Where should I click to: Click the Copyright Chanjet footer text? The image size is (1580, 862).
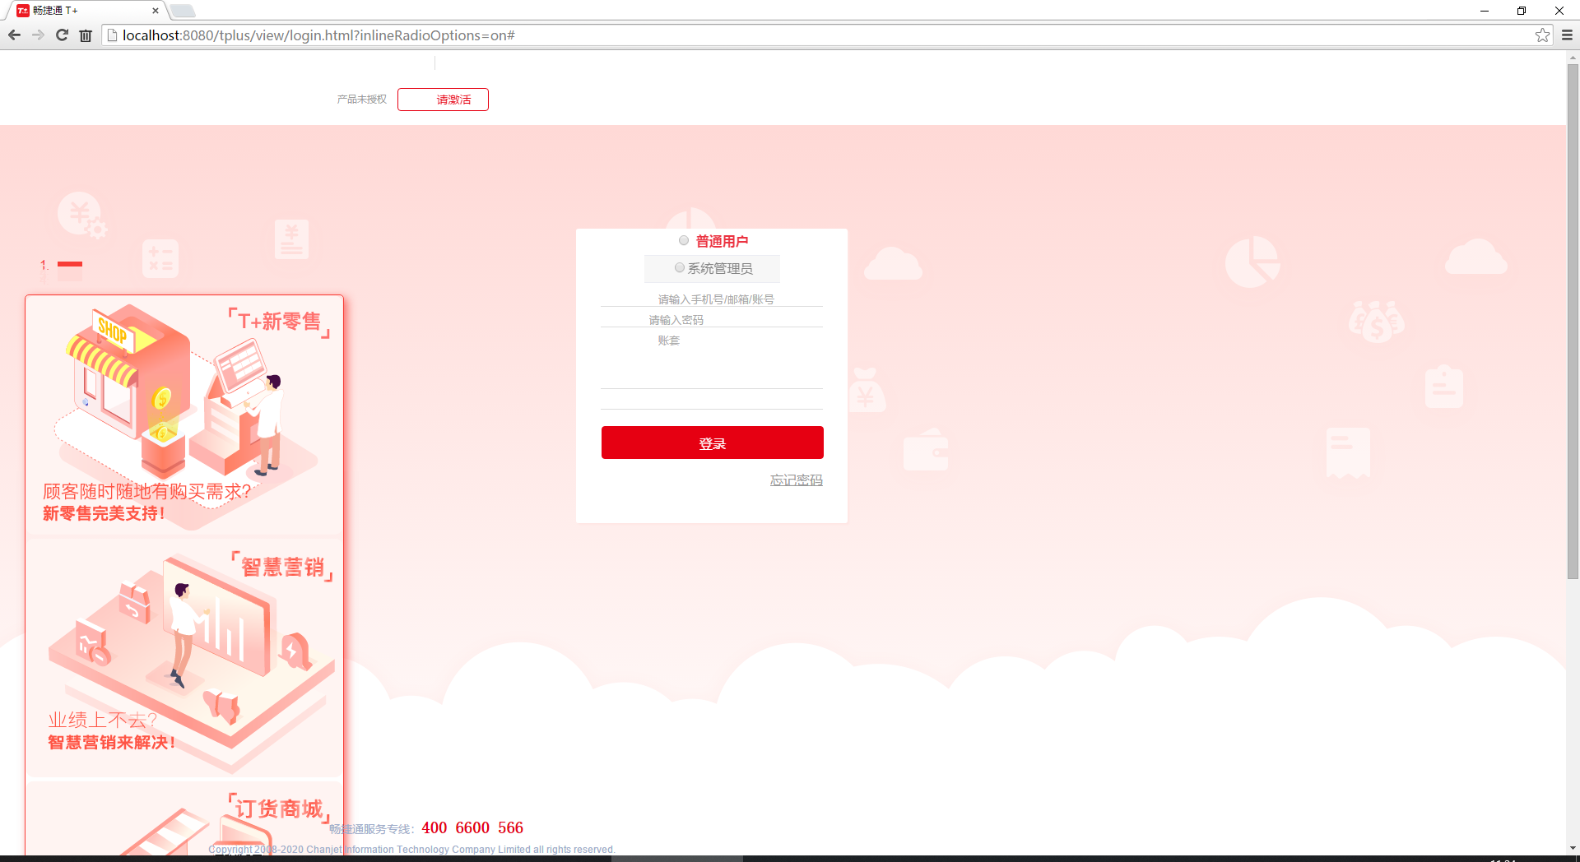411,850
